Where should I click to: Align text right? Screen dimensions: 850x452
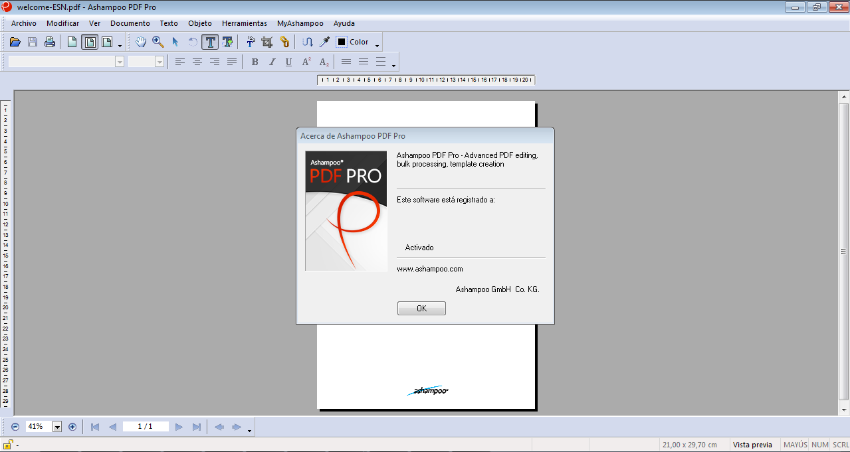215,62
